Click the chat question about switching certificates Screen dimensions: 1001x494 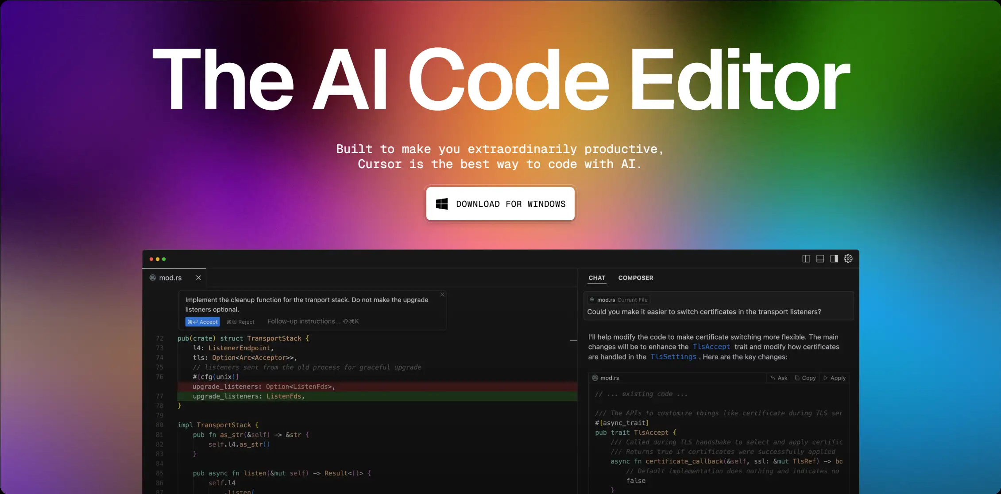704,312
